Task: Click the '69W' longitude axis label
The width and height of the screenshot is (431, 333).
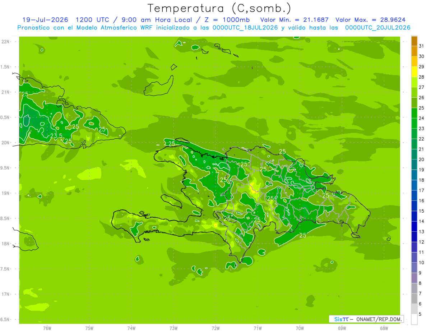Action: (342, 328)
